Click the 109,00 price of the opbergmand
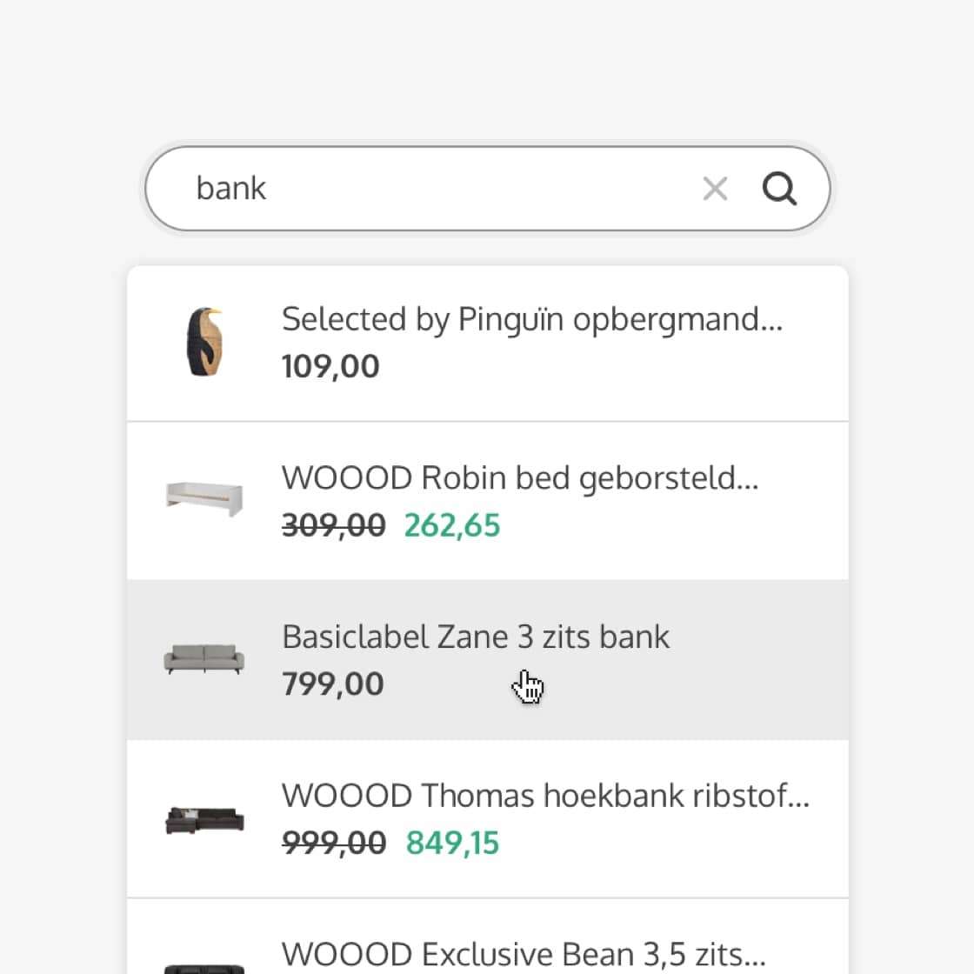The height and width of the screenshot is (974, 974). [330, 366]
